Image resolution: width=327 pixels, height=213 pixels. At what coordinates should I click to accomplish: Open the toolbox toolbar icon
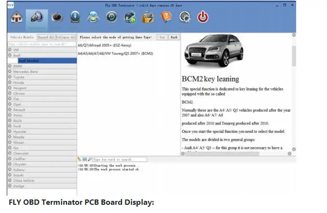point(148,17)
